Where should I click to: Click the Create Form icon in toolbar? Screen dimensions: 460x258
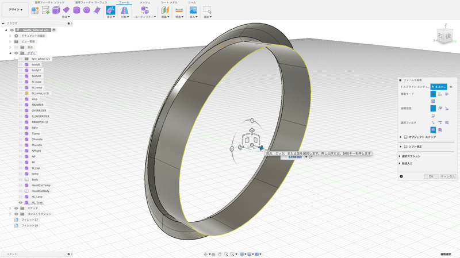pos(35,10)
